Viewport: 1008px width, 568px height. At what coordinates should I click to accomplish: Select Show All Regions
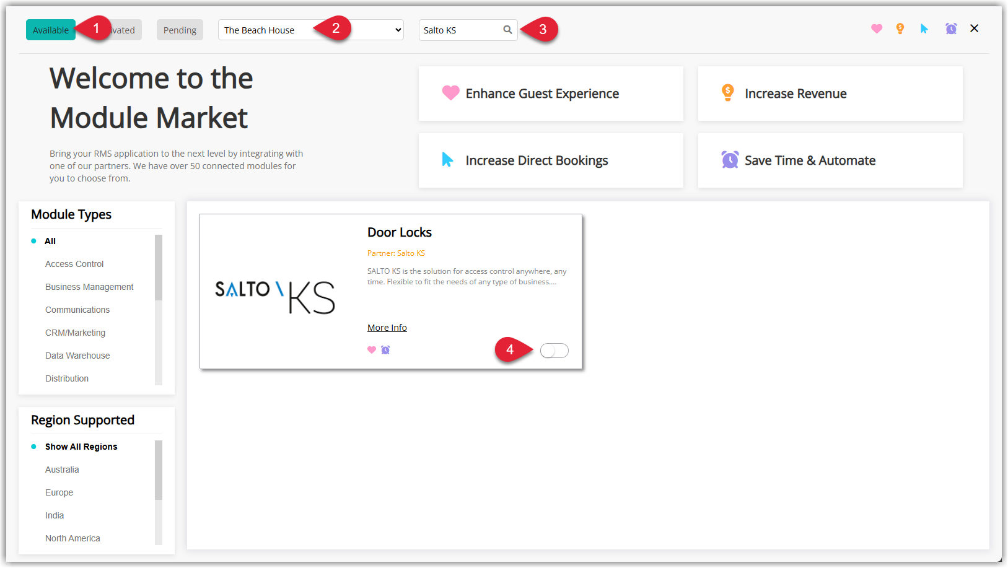click(x=81, y=447)
